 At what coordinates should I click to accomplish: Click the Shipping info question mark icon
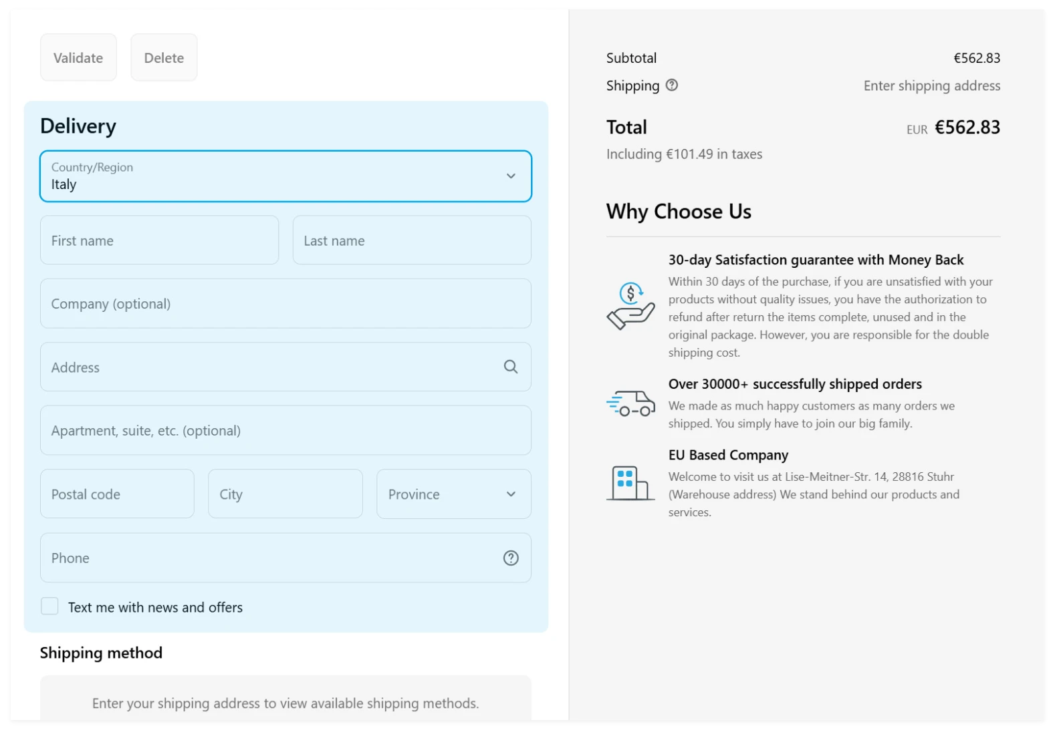click(672, 85)
